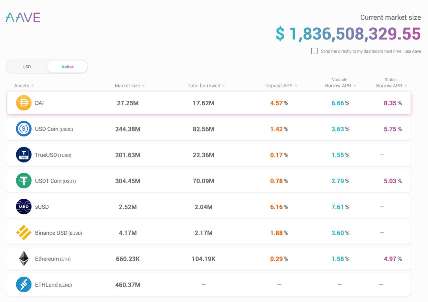This screenshot has width=428, height=302.
Task: Click ETH market size 660.23K
Action: pos(128,259)
